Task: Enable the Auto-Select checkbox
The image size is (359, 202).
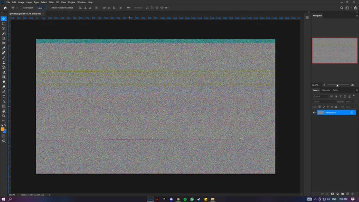Action: click(x=22, y=8)
